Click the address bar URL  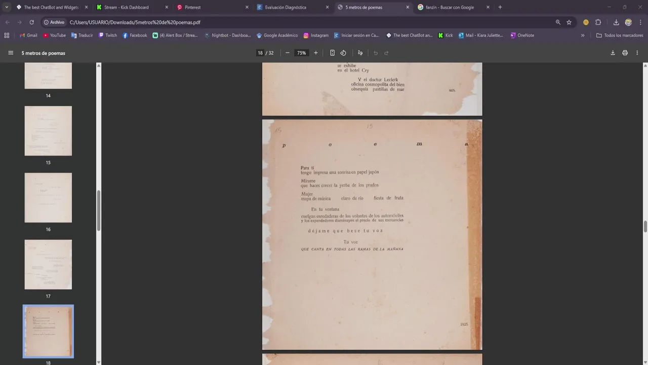click(x=135, y=22)
